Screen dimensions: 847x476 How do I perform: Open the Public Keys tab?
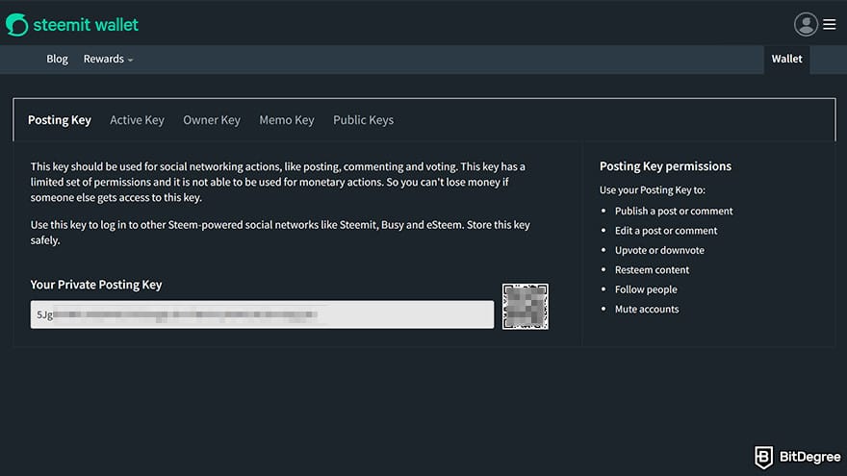363,120
